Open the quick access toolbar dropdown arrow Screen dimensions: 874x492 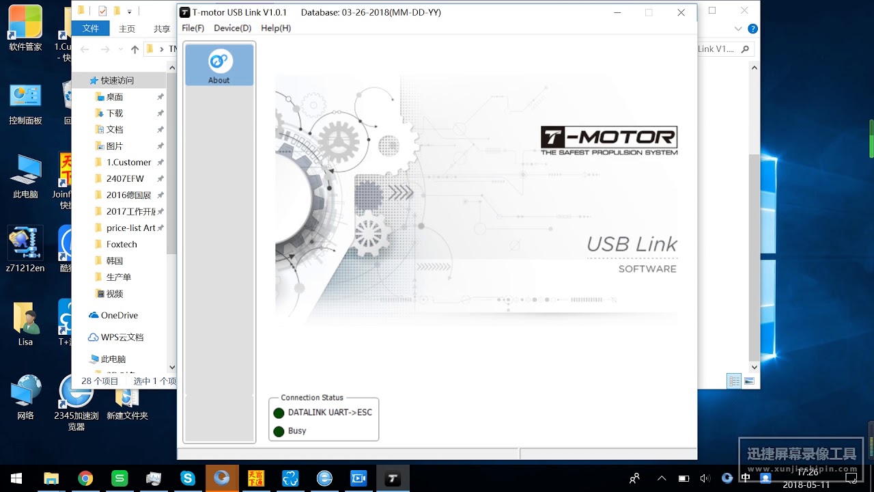tap(130, 11)
